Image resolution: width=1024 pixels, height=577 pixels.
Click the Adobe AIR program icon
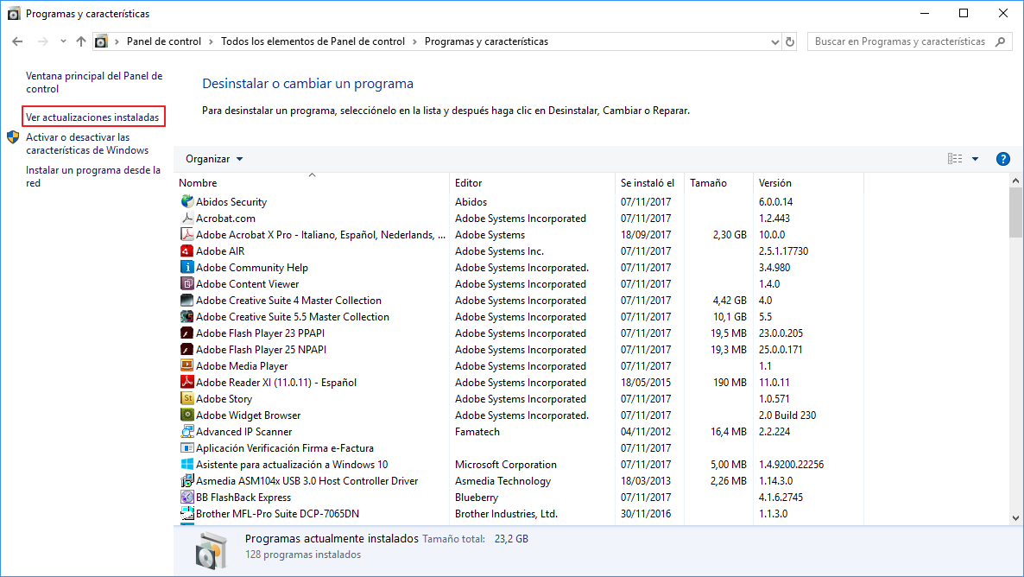point(186,250)
